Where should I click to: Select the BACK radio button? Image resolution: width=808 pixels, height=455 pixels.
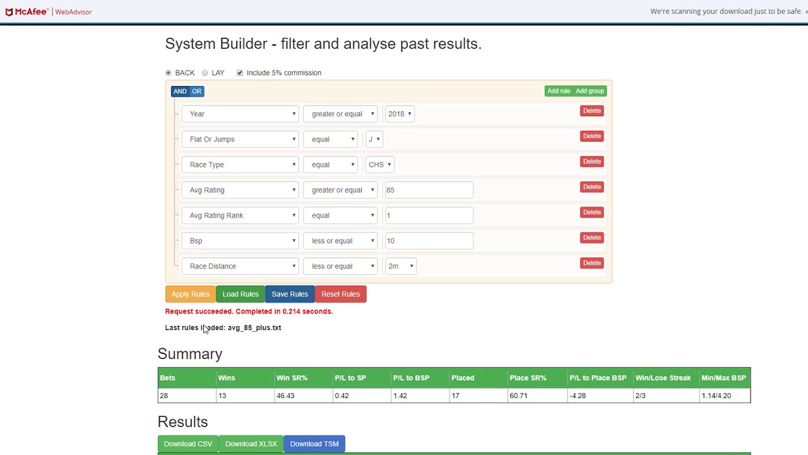168,73
